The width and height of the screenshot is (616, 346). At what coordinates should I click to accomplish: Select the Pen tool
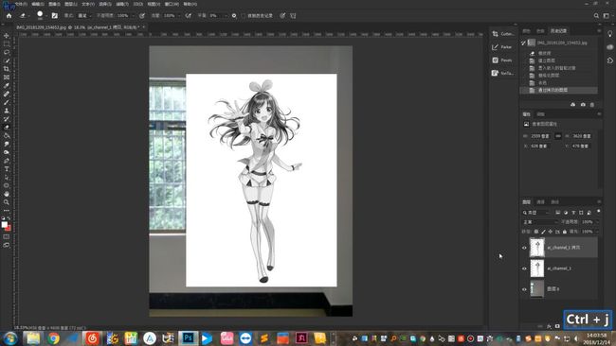pyautogui.click(x=7, y=161)
